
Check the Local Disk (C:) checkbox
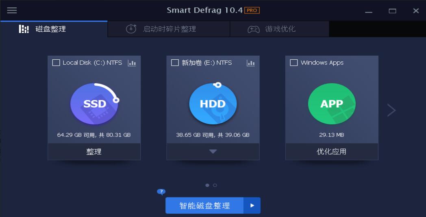[56, 63]
